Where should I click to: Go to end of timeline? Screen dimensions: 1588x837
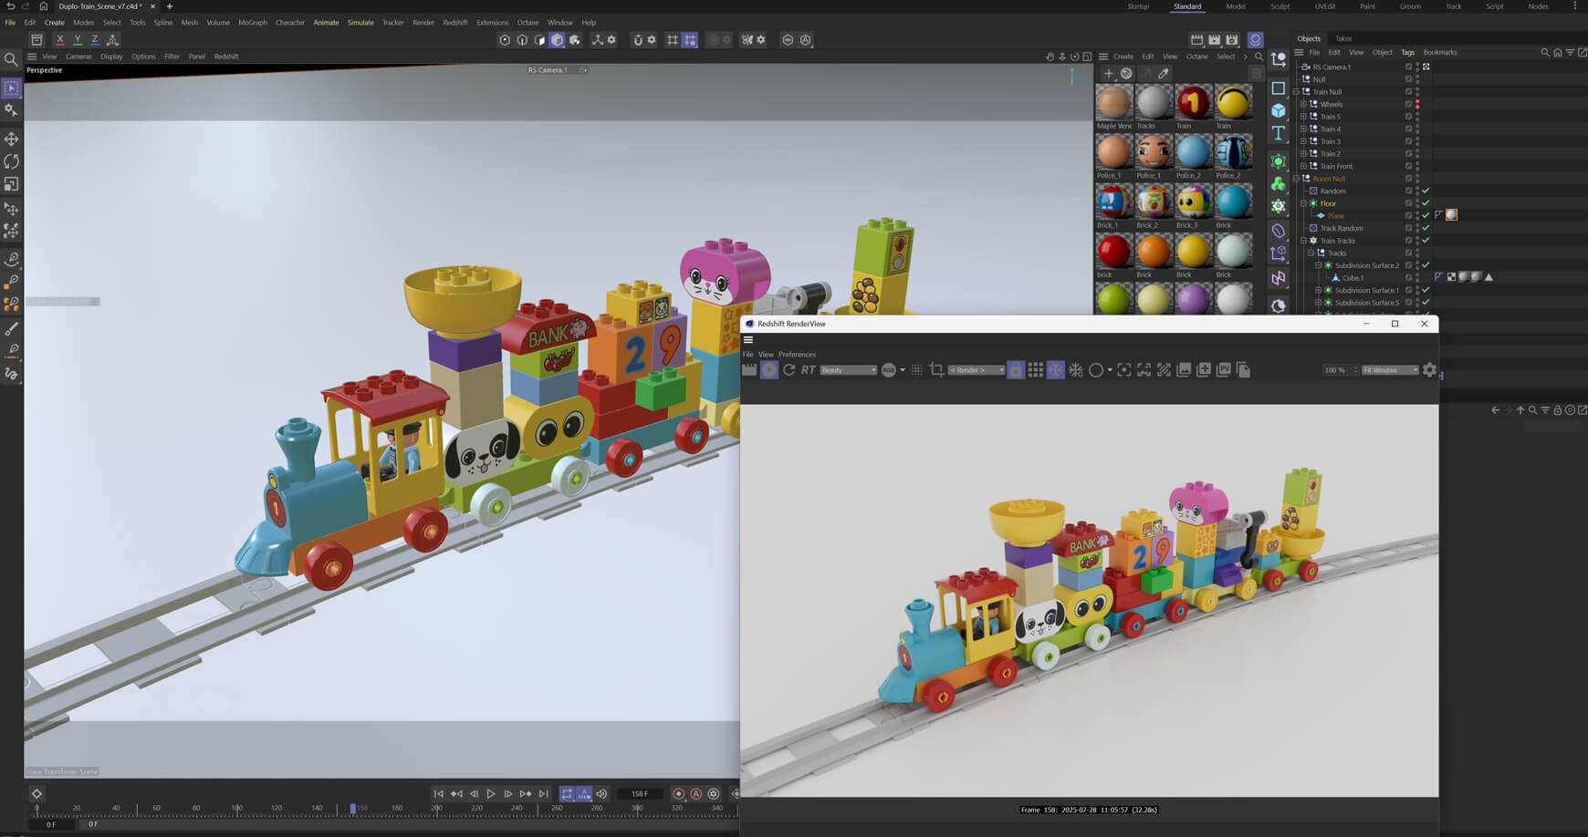pyautogui.click(x=544, y=794)
